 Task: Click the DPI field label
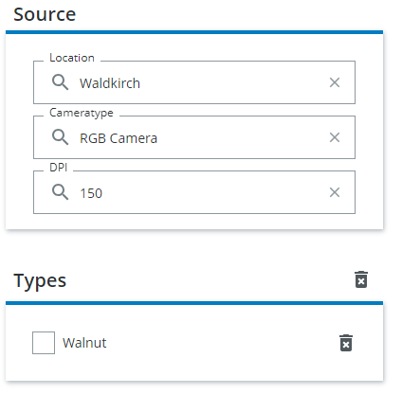coord(59,168)
